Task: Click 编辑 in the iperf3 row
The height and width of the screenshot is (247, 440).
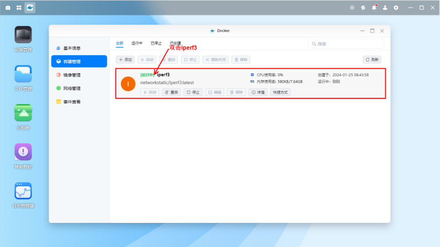Action: pyautogui.click(x=214, y=92)
